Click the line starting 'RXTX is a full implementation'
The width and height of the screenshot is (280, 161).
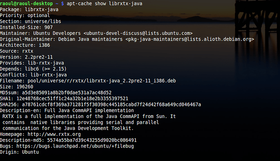(x=89, y=116)
